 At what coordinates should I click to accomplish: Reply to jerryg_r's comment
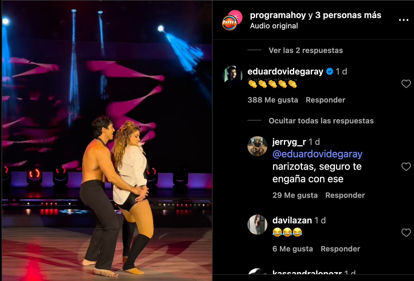click(x=345, y=195)
